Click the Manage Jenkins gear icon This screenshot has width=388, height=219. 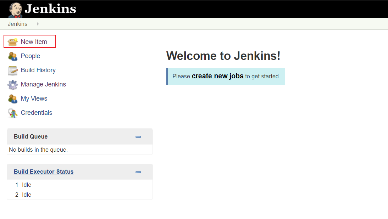tap(13, 84)
